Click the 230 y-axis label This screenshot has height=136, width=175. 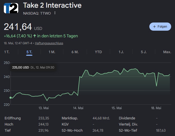7,91
